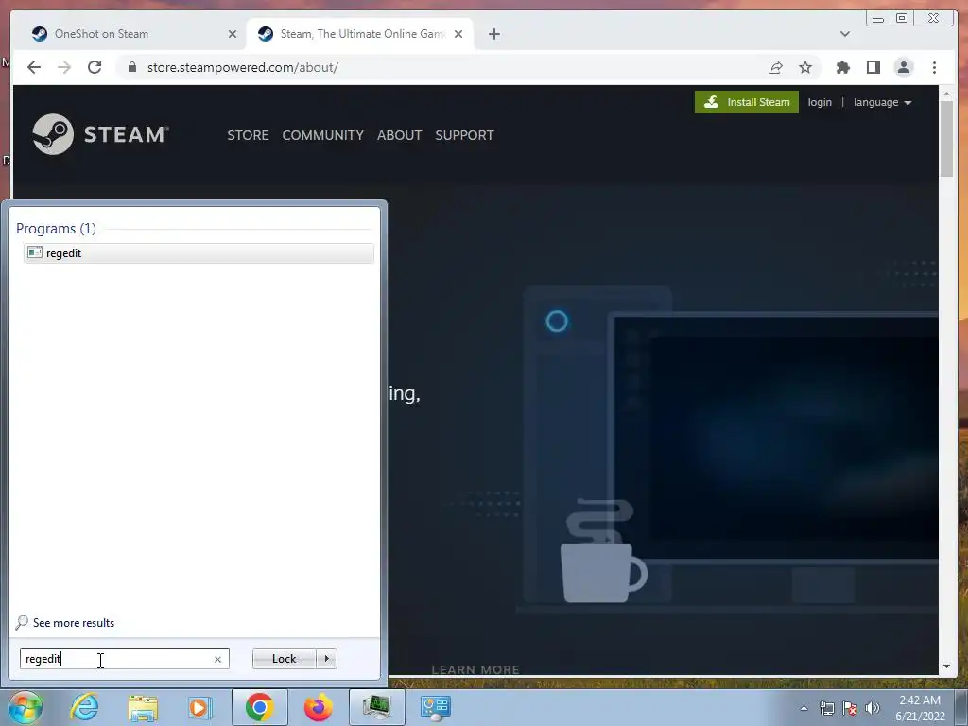Open the ABOUT menu item on Steam

coord(400,135)
